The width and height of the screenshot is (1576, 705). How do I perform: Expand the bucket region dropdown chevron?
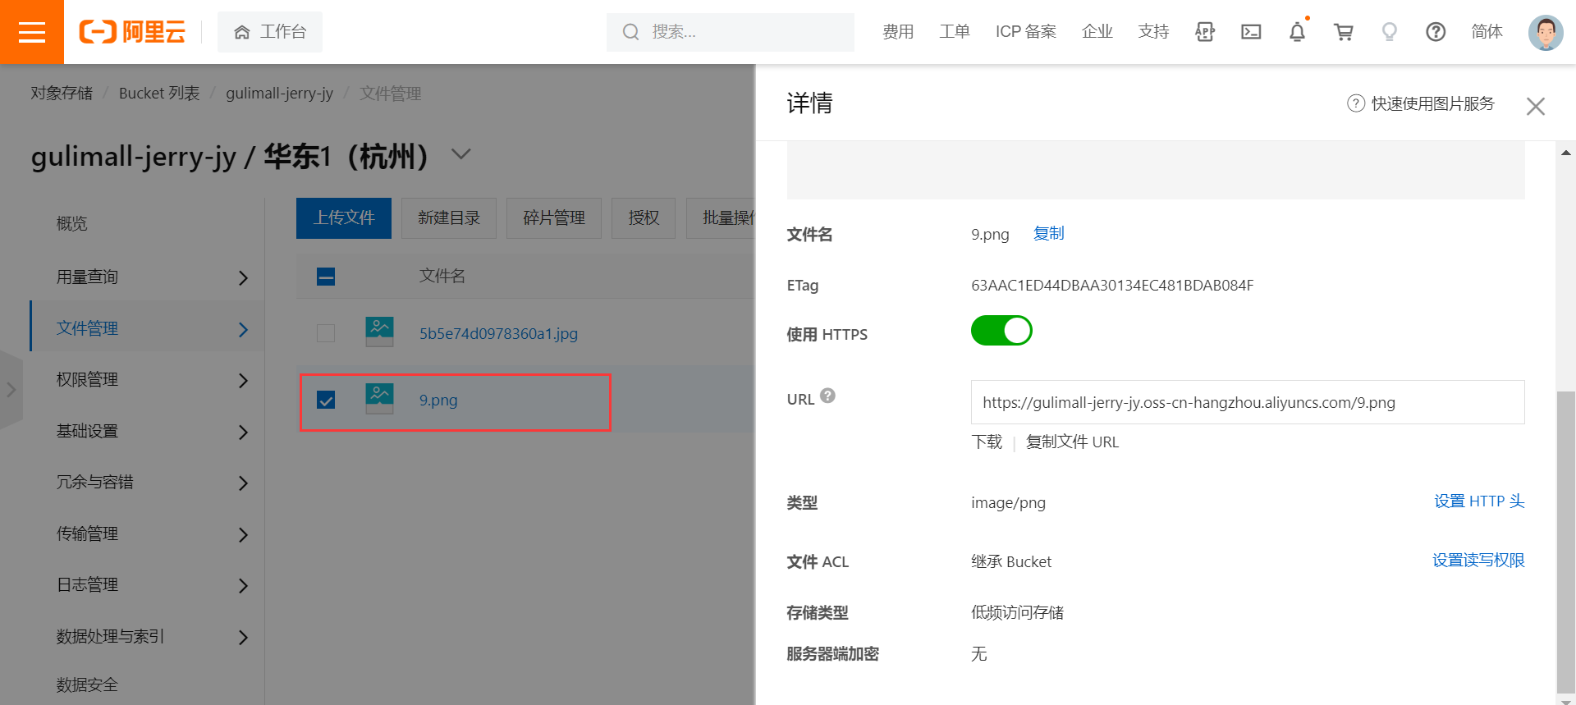click(x=461, y=154)
